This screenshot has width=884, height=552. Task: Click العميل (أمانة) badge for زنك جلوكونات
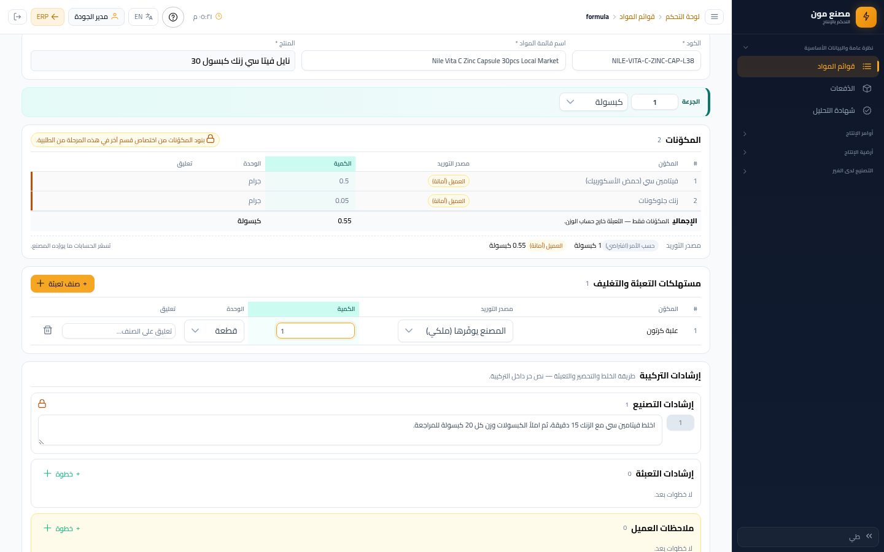click(449, 201)
